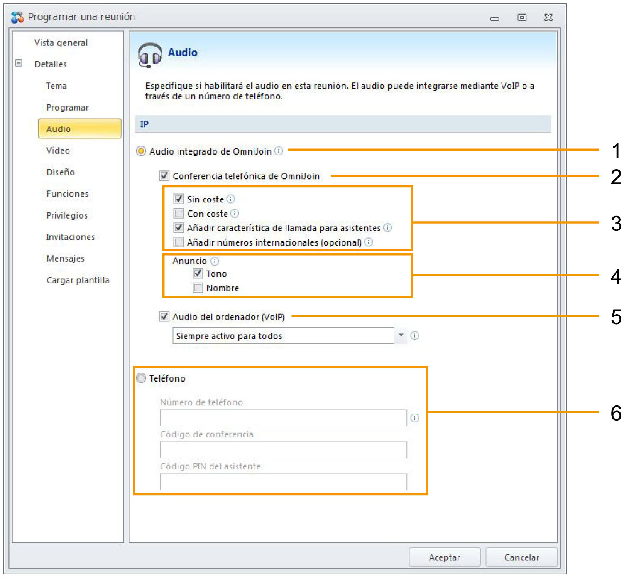This screenshot has width=624, height=577.
Task: Click the info icon beside Audio integrado de OmniJoin
Action: (x=279, y=151)
